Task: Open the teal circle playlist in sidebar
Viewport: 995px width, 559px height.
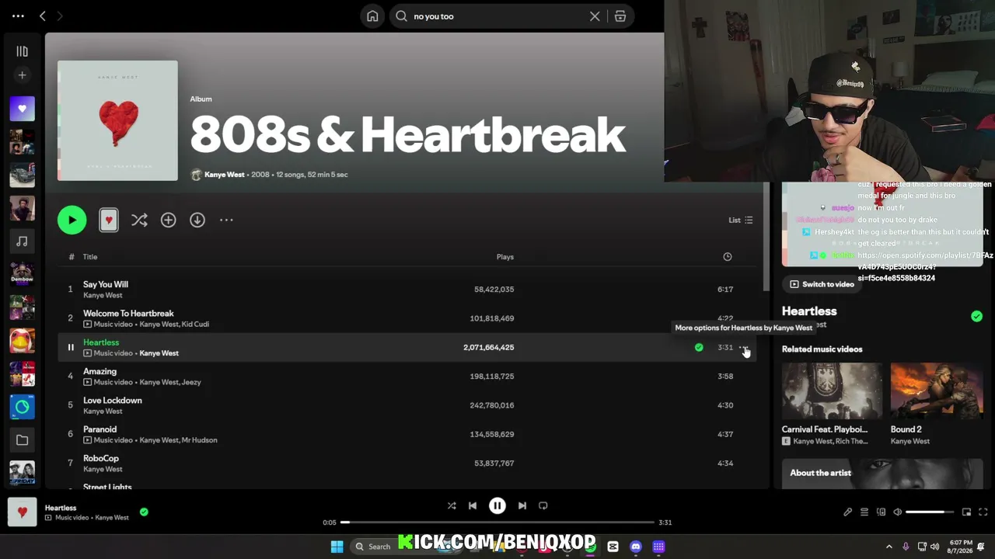Action: [22, 407]
